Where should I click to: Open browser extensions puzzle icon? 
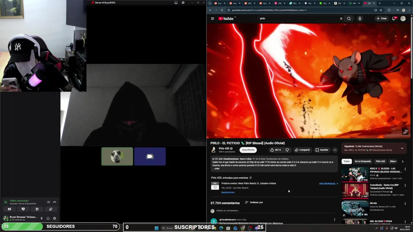pyautogui.click(x=389, y=10)
